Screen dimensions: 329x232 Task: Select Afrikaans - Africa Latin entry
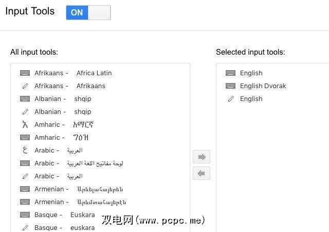(73, 73)
